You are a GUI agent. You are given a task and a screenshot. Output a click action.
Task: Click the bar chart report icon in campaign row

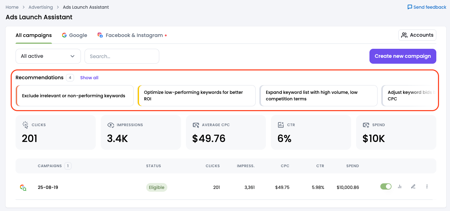point(400,187)
